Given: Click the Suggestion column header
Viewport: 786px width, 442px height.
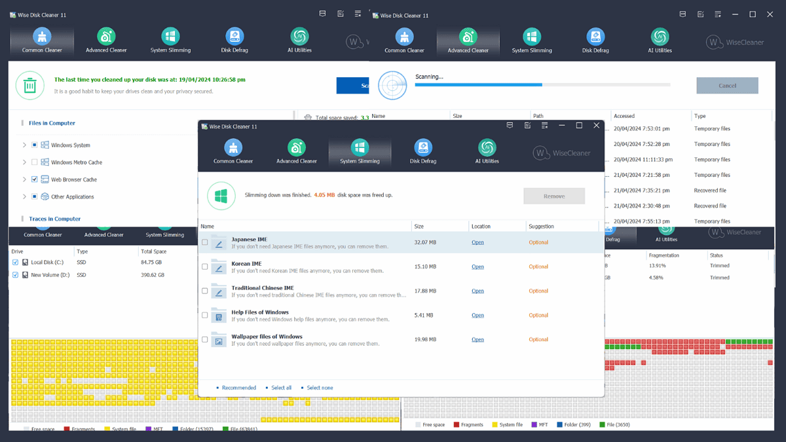Looking at the screenshot, I should click(x=541, y=227).
